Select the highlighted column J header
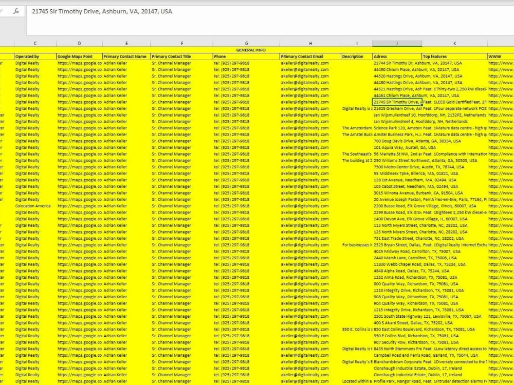Viewport: 514px width, 385px height. (397, 43)
